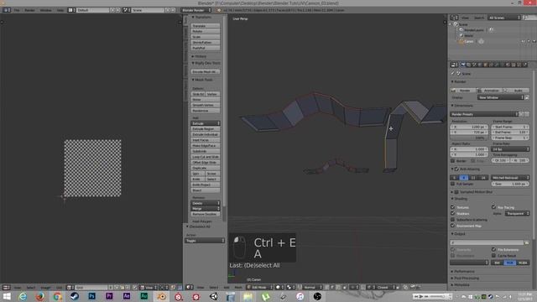The height and width of the screenshot is (302, 537).
Task: Open the Render properties tab icon
Action: [x=463, y=65]
